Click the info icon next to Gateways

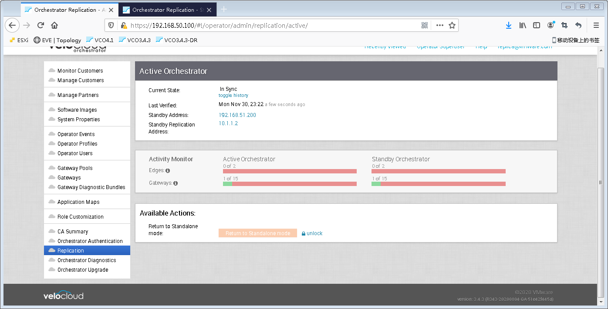point(176,183)
